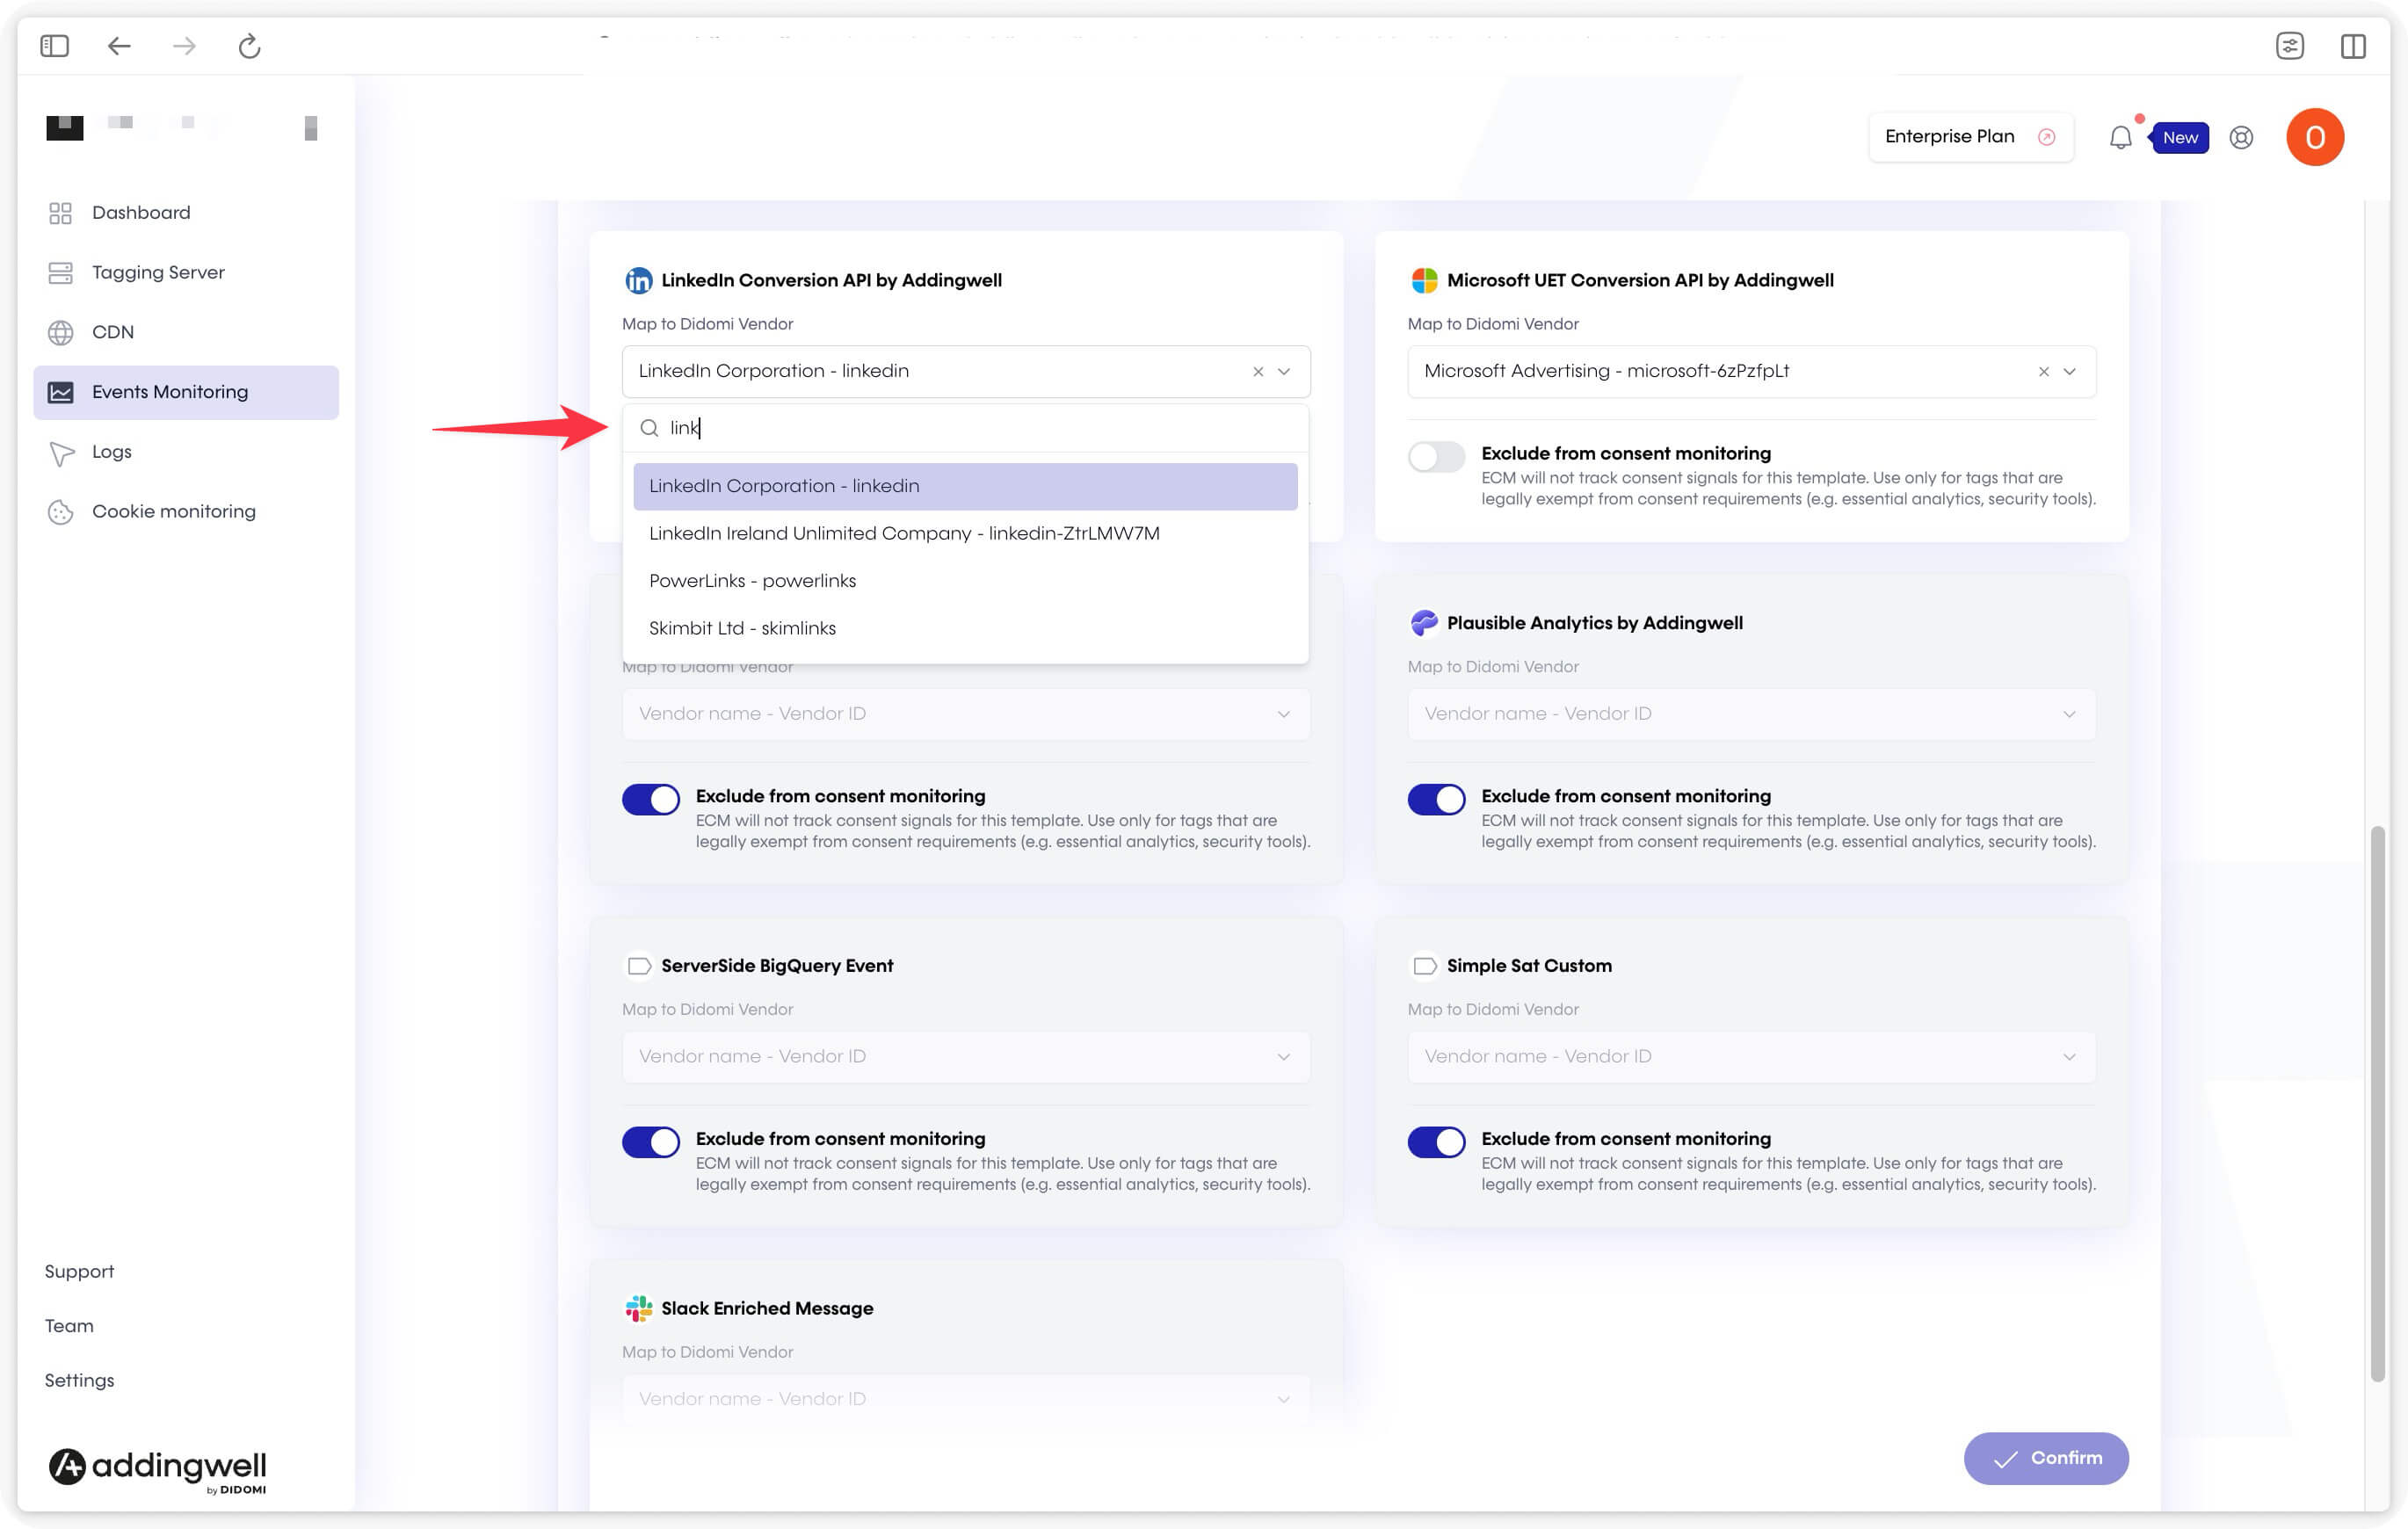Open Tagging Server in the sidebar
The image size is (2408, 1529).
[186, 272]
